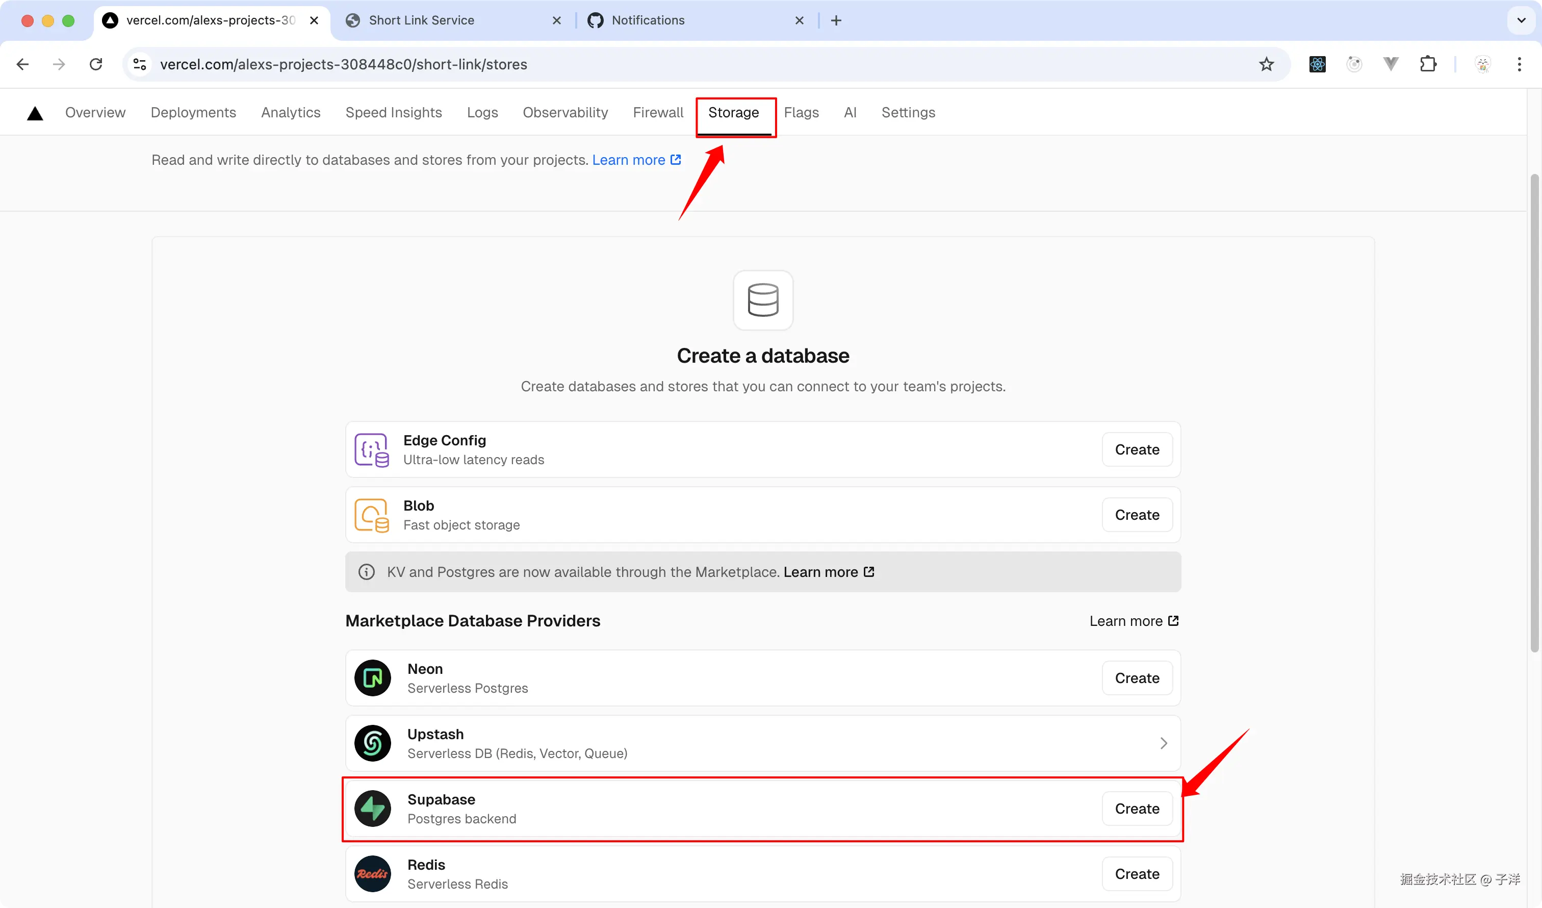Click the Supabase lightning icon

click(372, 808)
